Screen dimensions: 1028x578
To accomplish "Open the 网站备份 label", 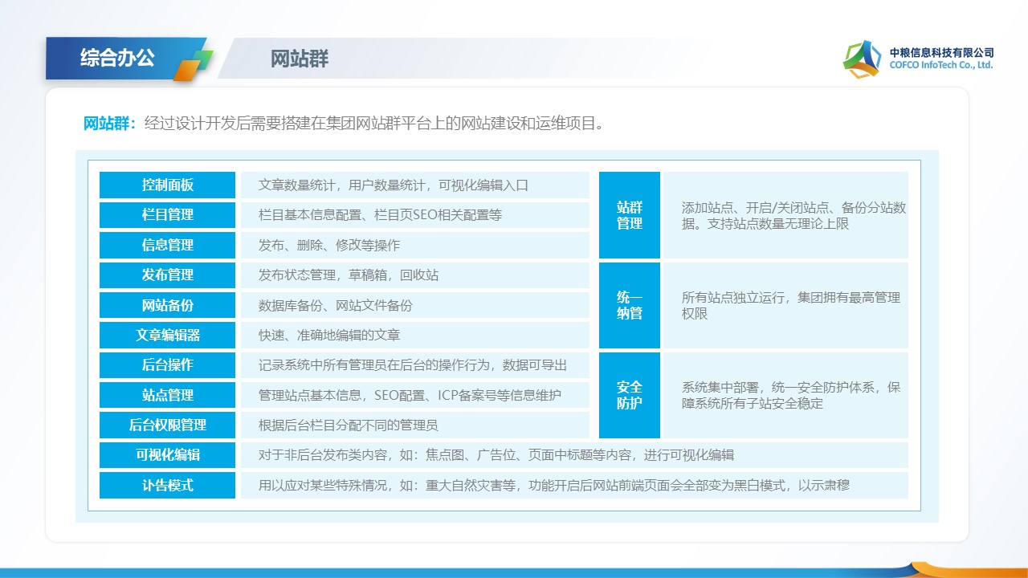I will click(x=167, y=305).
